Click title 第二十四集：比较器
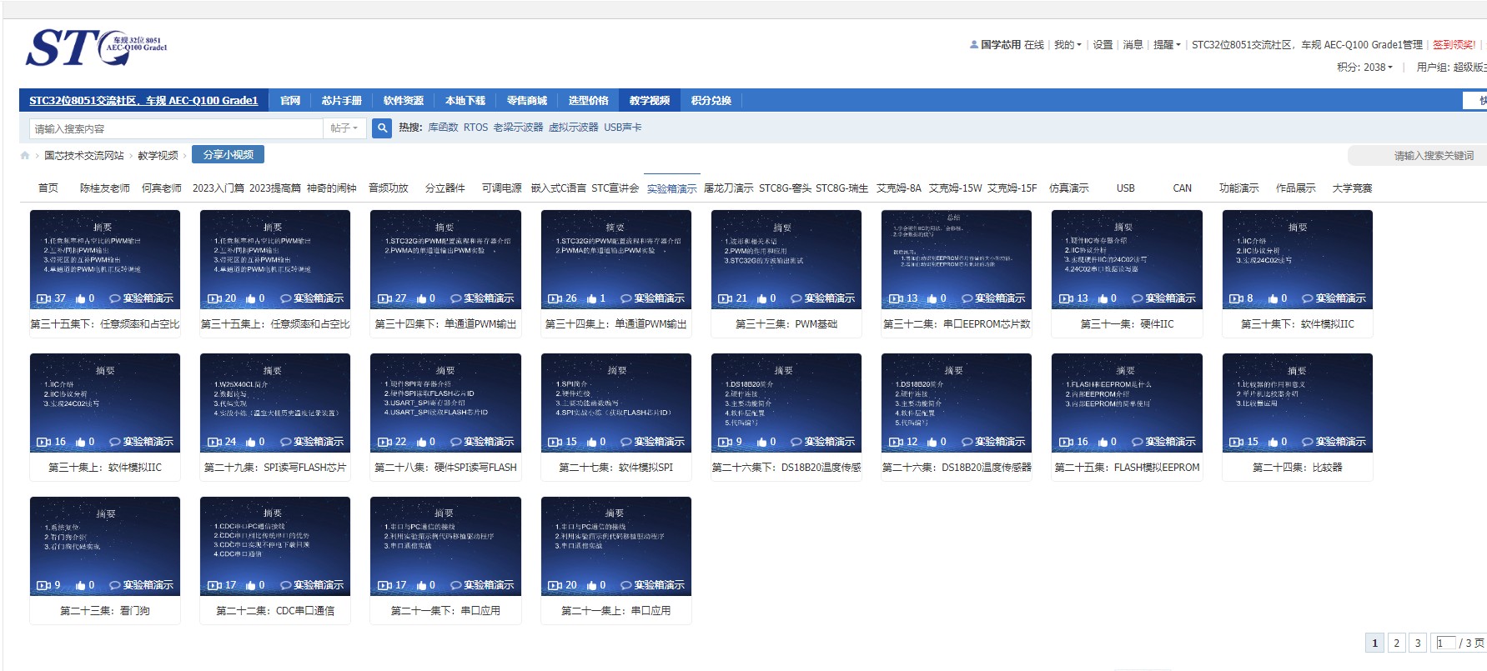 pos(1298,468)
